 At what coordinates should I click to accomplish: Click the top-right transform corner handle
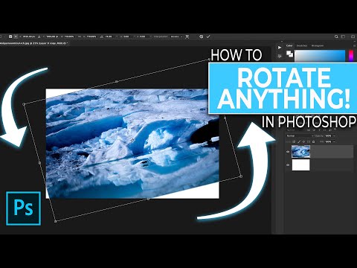pos(209,60)
